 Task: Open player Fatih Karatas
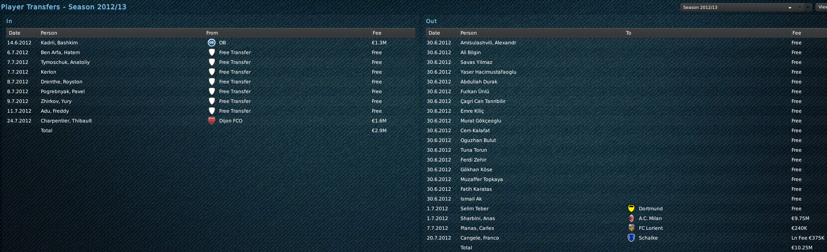pos(476,189)
